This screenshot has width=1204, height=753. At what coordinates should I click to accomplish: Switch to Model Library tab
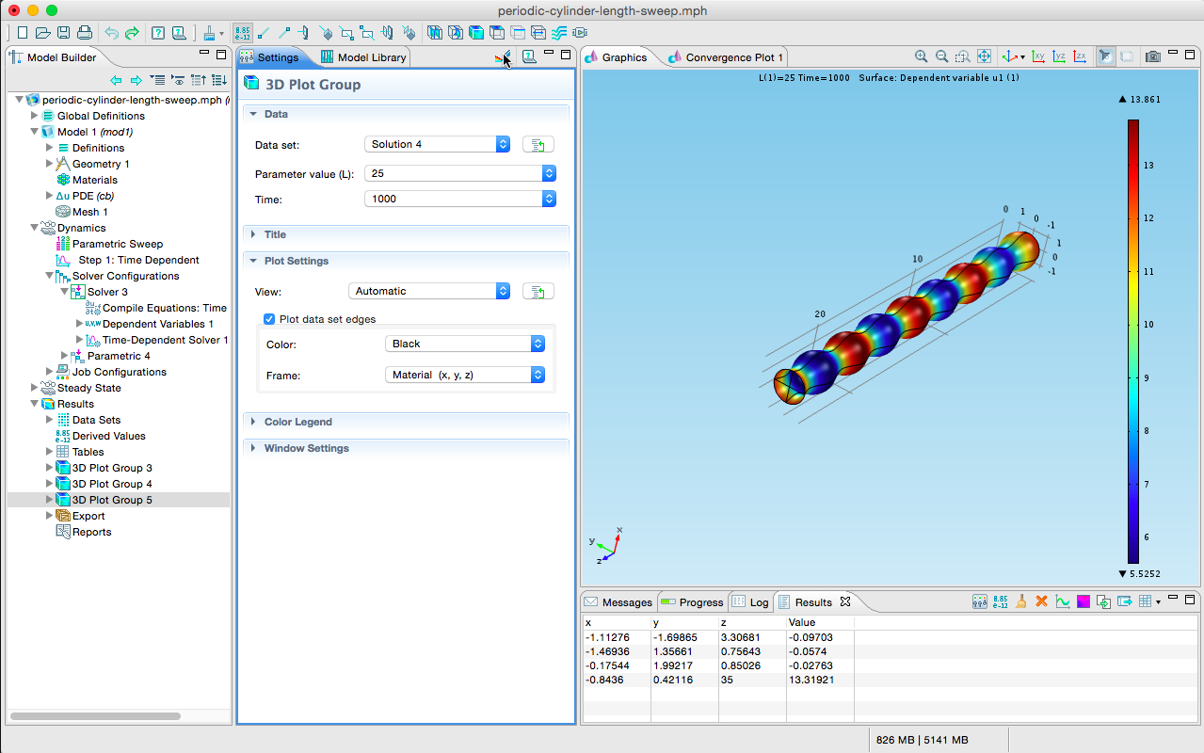pos(363,57)
